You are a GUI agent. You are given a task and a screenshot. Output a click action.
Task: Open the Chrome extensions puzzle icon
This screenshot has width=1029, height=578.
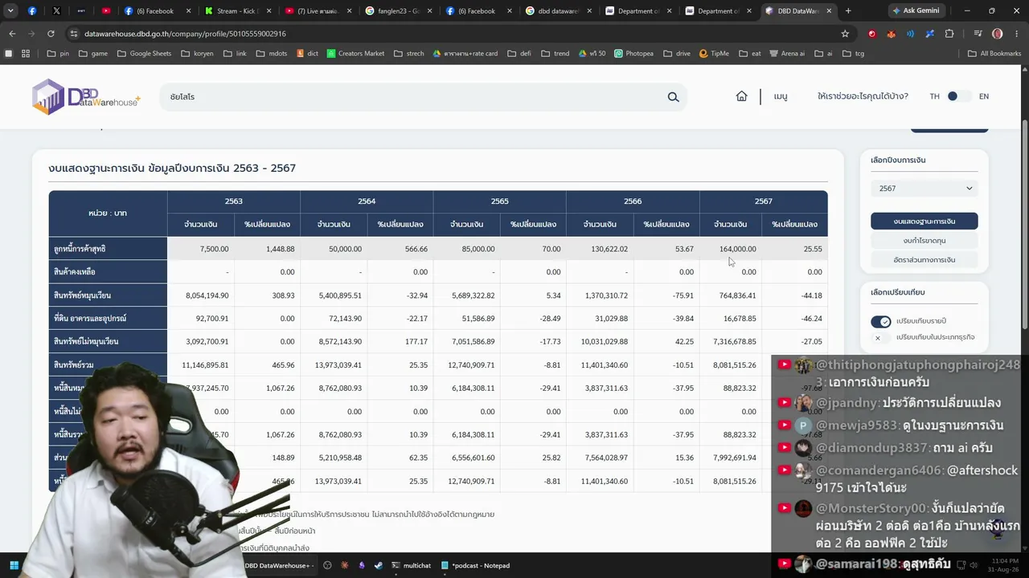pos(949,34)
